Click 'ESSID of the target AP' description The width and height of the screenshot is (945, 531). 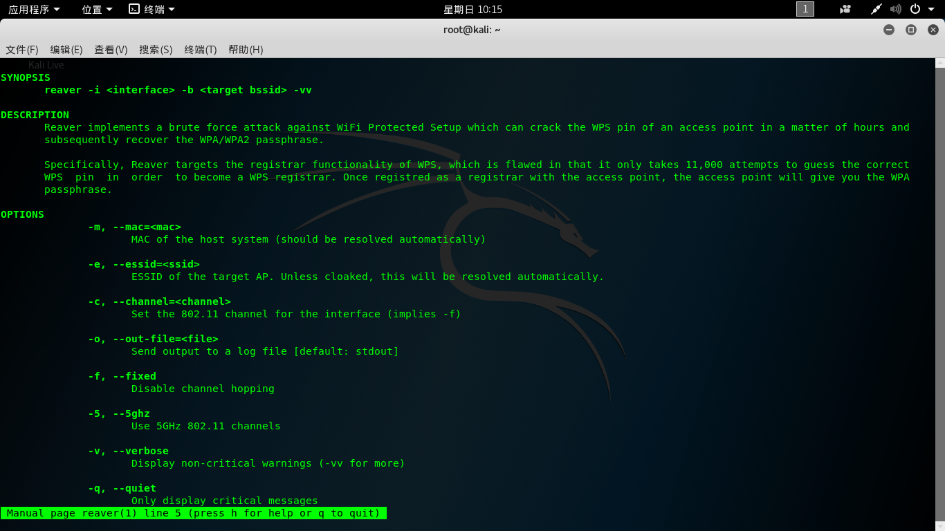367,277
